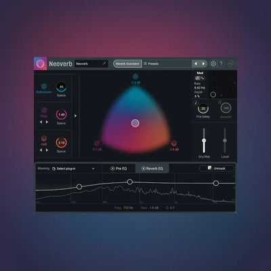
Task: Click the Neoverb preset name field
Action: (91, 64)
